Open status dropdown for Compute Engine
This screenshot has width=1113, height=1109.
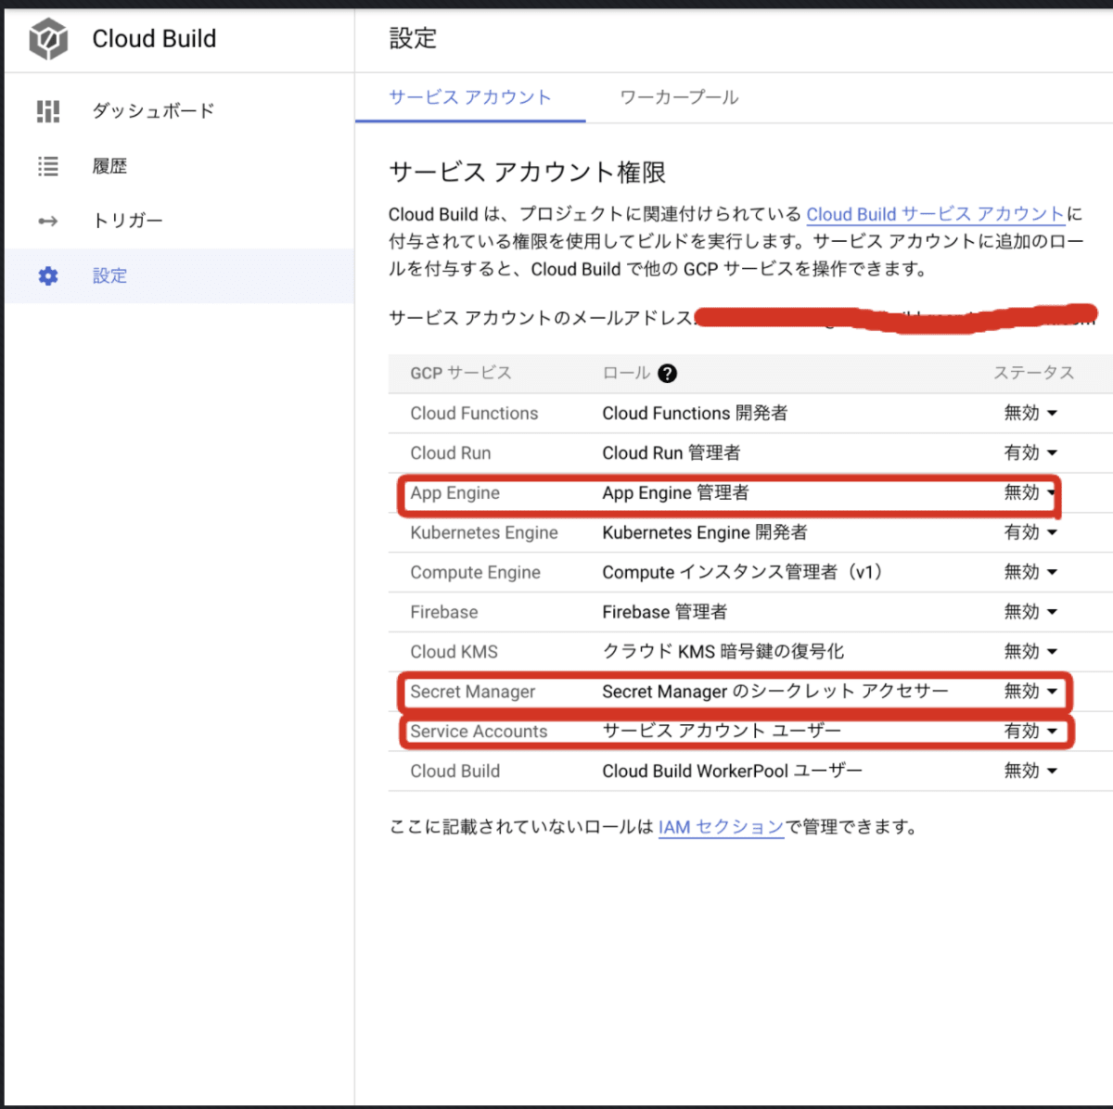tap(1030, 572)
